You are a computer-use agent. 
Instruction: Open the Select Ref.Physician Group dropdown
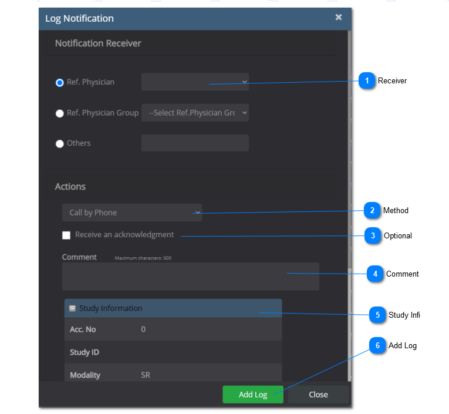pos(195,113)
